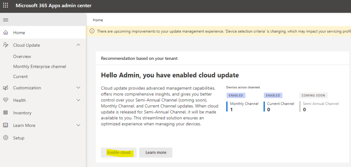Click the upcoming improvements banner message
The width and height of the screenshot is (351, 167).
pos(224,31)
